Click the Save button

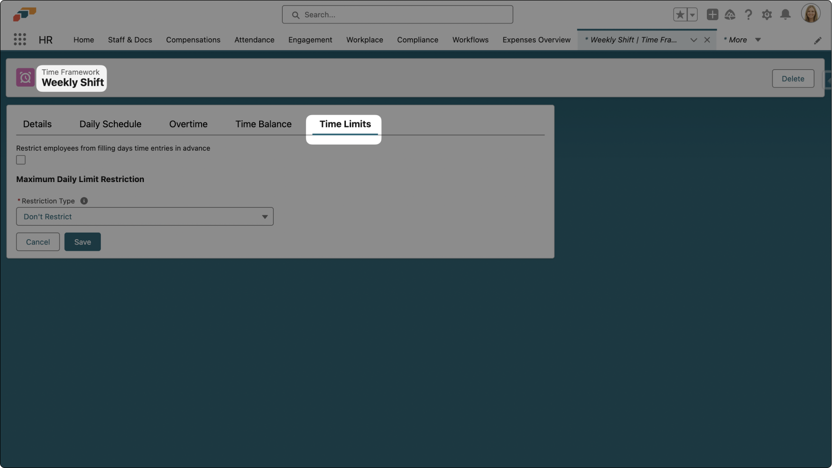tap(82, 242)
